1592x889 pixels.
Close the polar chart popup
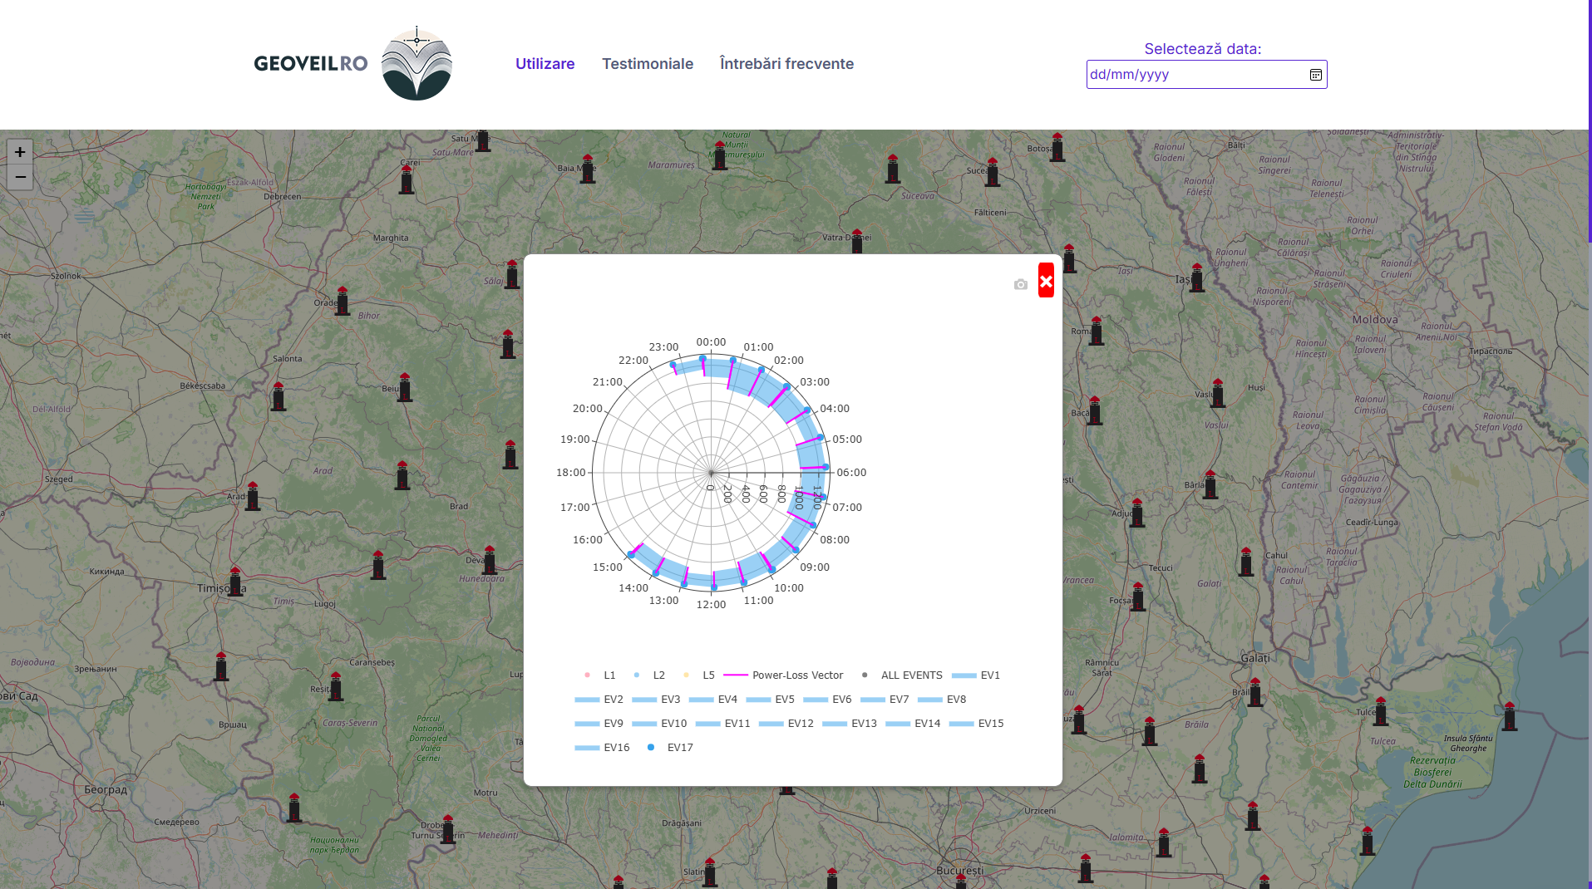[x=1046, y=281]
